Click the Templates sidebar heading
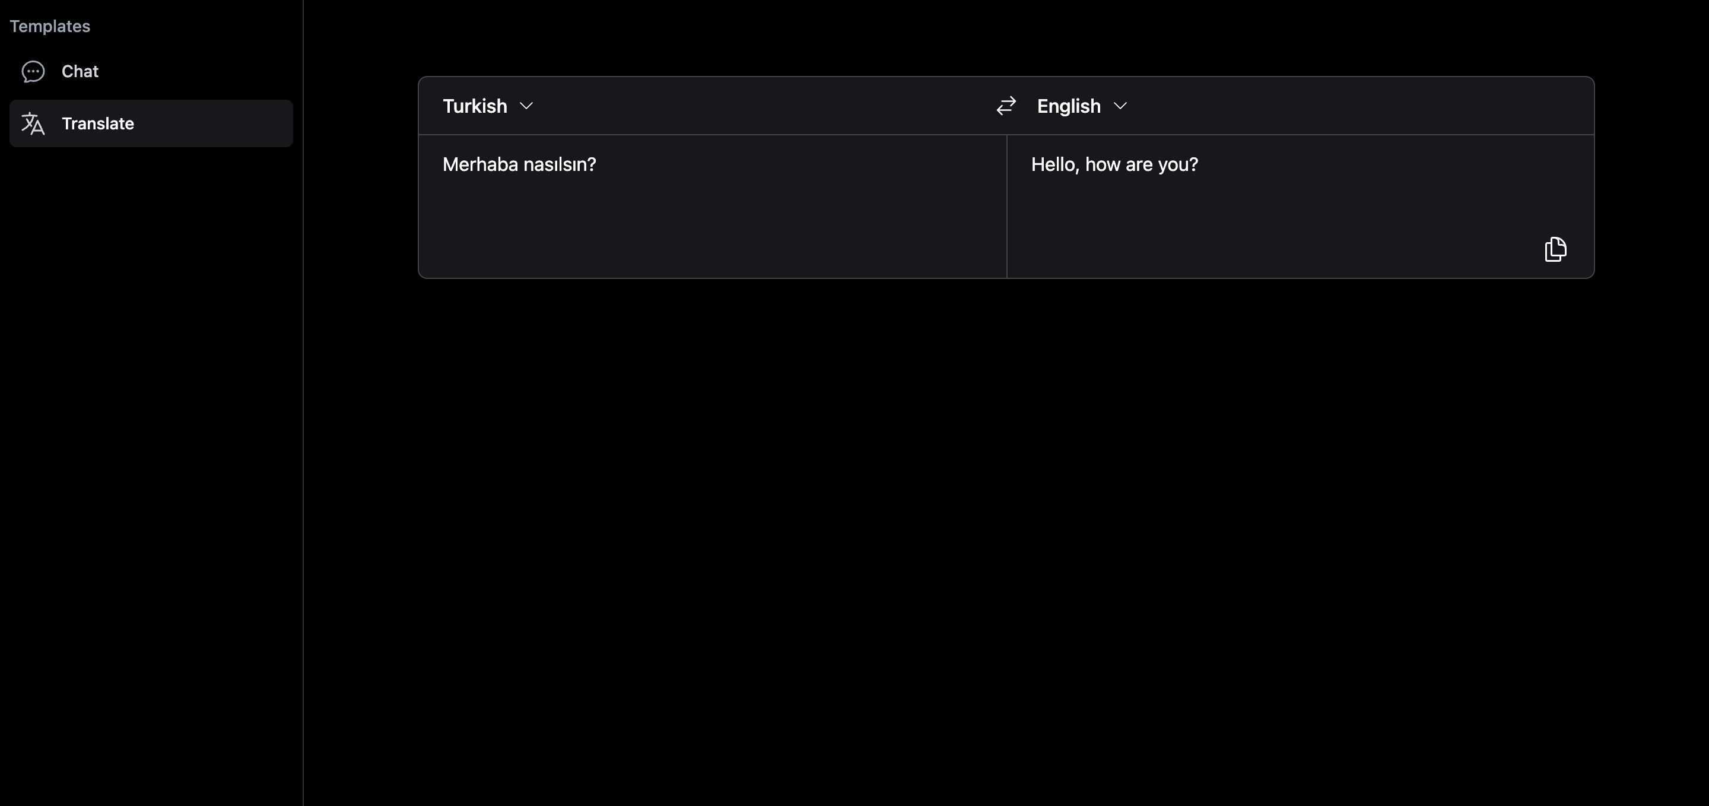Screen dimensions: 1709x806 point(50,27)
